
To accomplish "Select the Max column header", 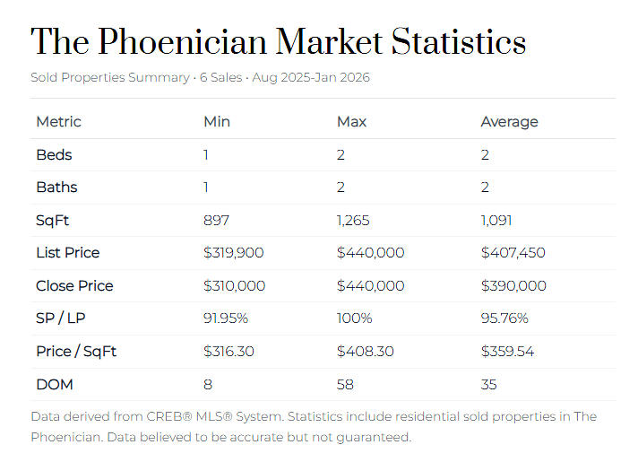I will (x=351, y=122).
